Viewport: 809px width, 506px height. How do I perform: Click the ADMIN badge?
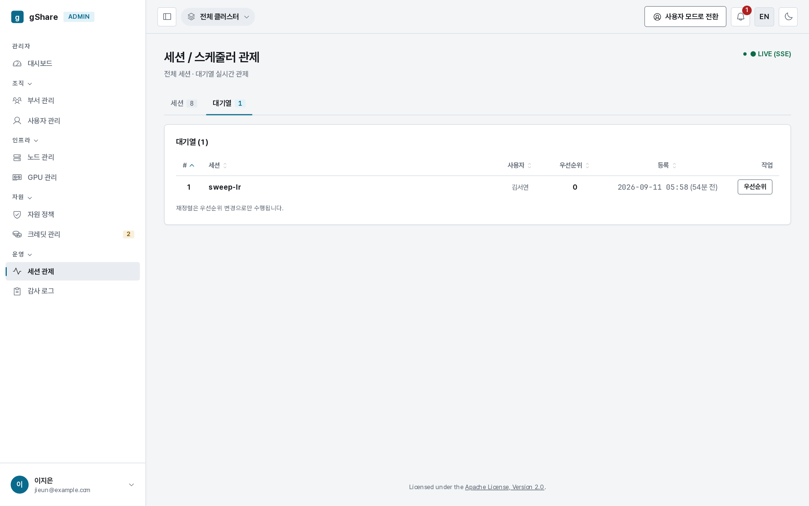click(79, 17)
